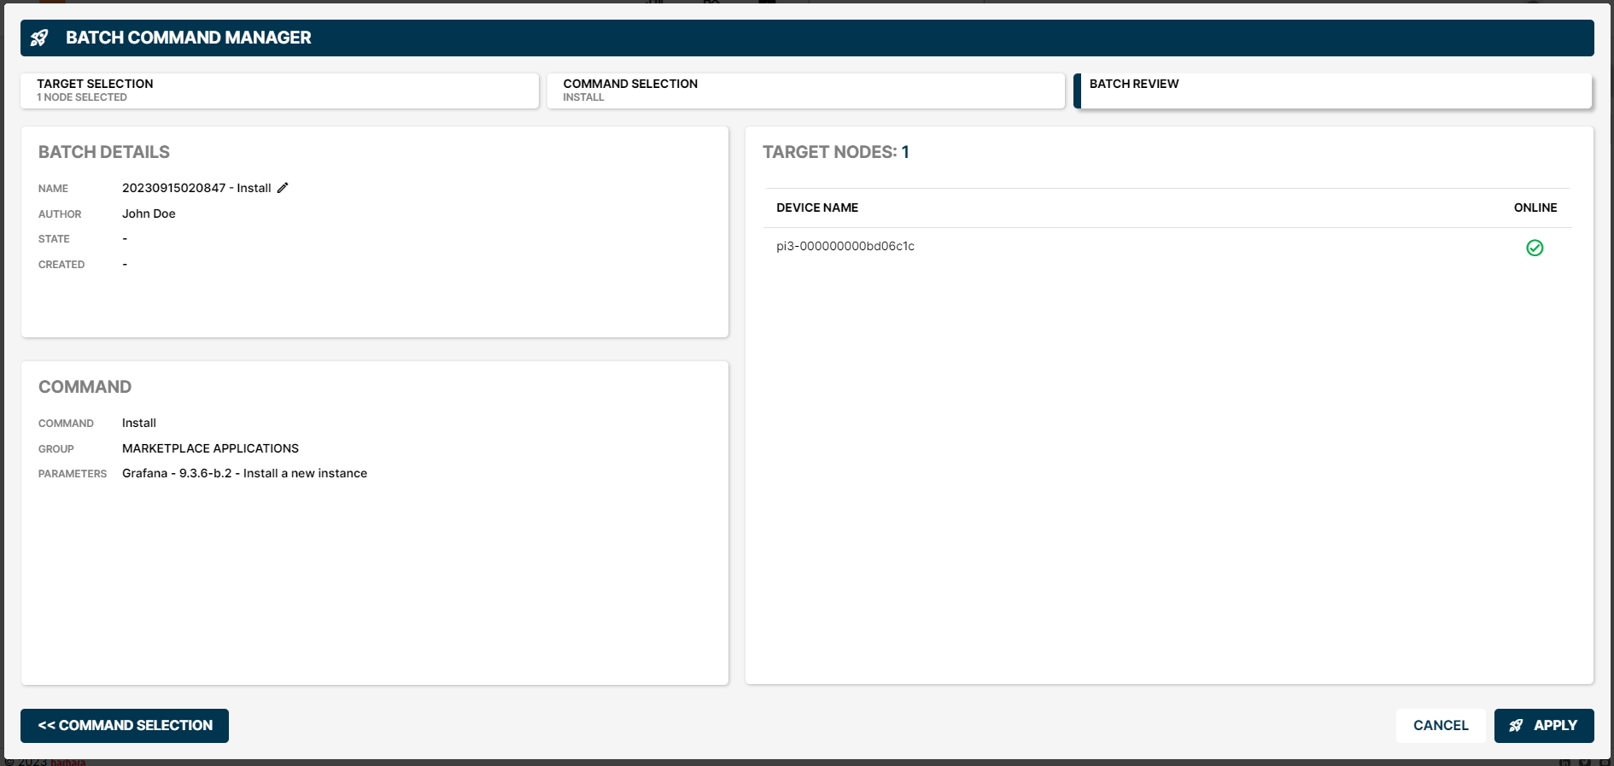Click the Grafana 9.3.6-b.2 parameters text
Viewport: 1614px width, 766px height.
click(244, 473)
